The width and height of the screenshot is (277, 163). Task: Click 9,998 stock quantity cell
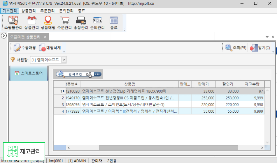252,104
